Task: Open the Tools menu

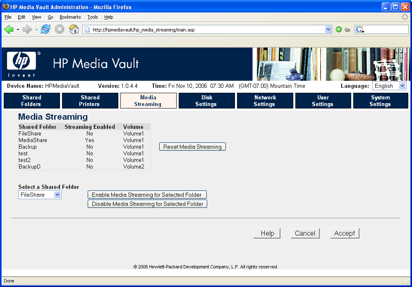Action: tap(93, 17)
